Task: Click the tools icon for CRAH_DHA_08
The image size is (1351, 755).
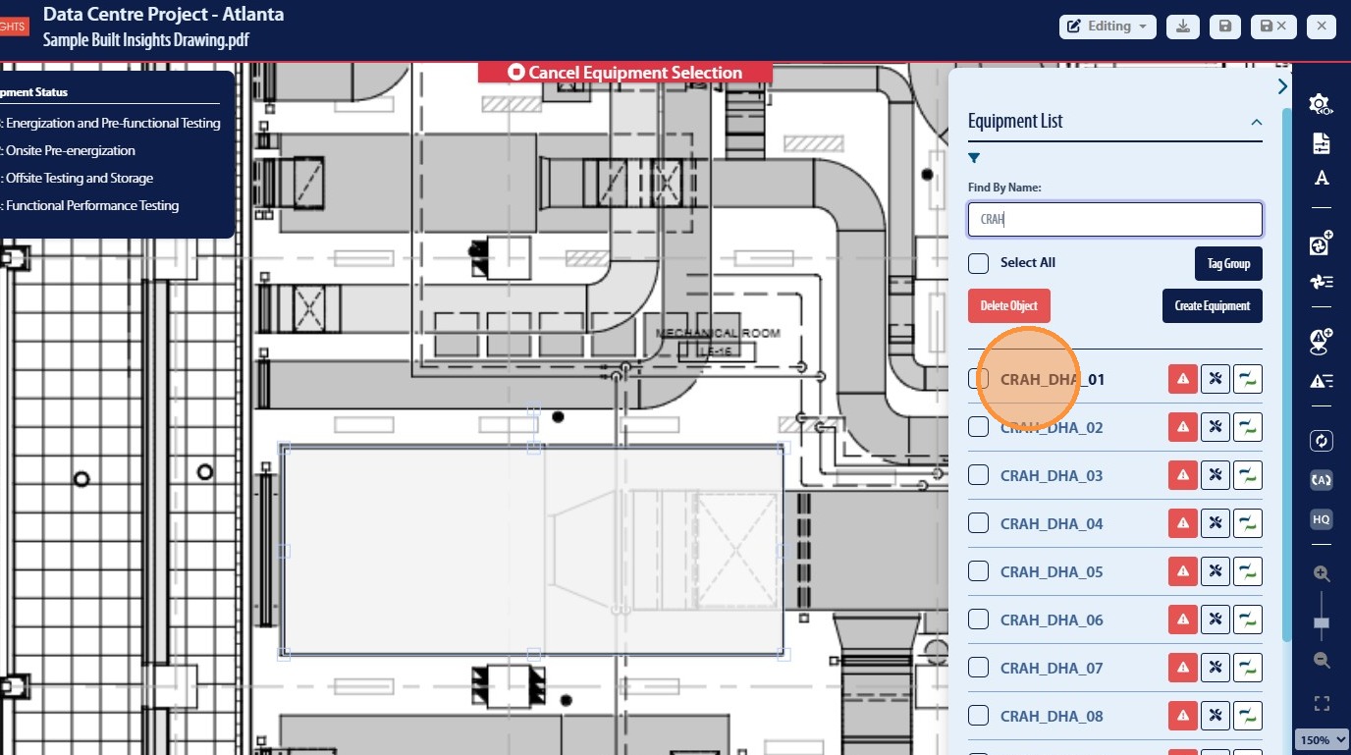Action: coord(1216,716)
